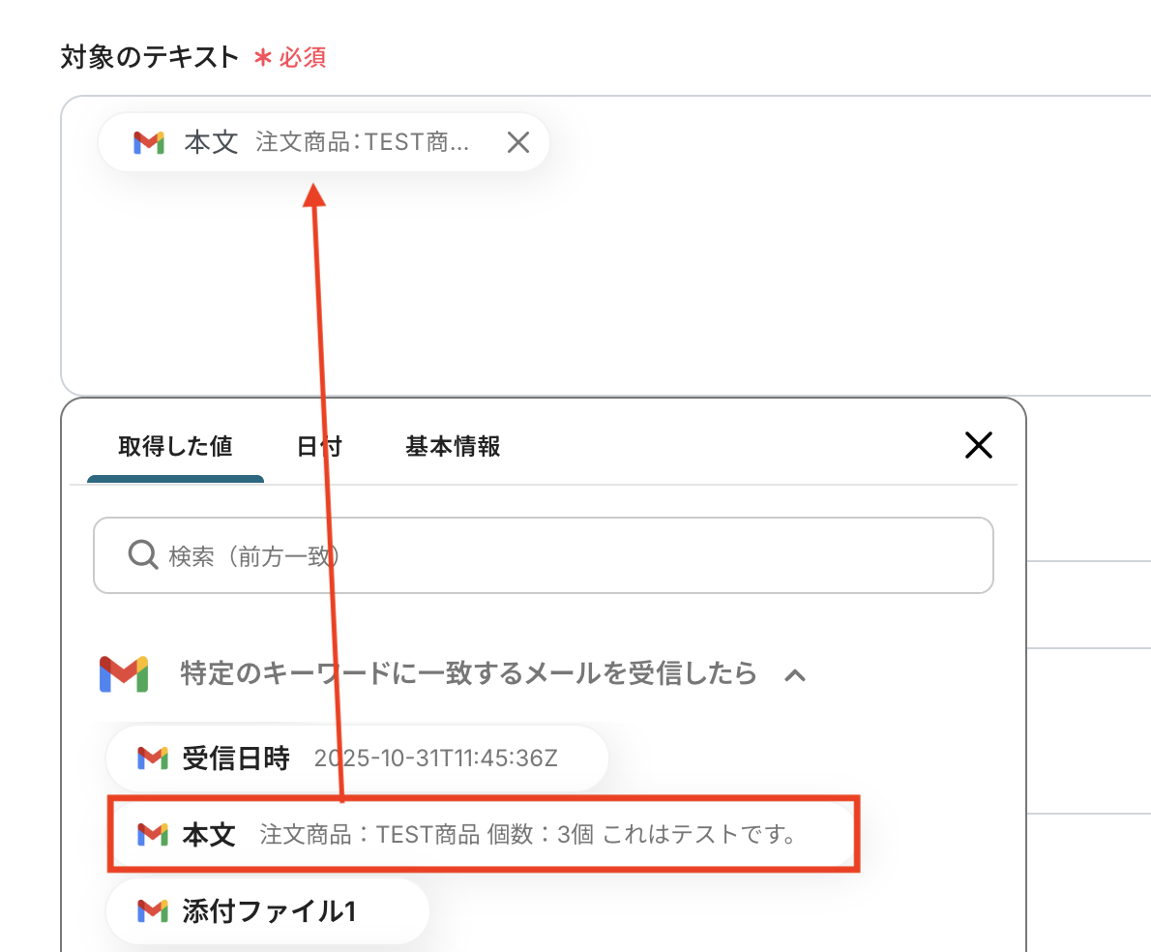Click the magnifier search icon
Screen dimensions: 1151x952
coord(142,554)
